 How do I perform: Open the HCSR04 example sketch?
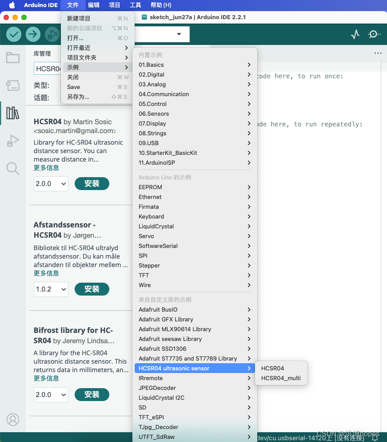point(281,369)
